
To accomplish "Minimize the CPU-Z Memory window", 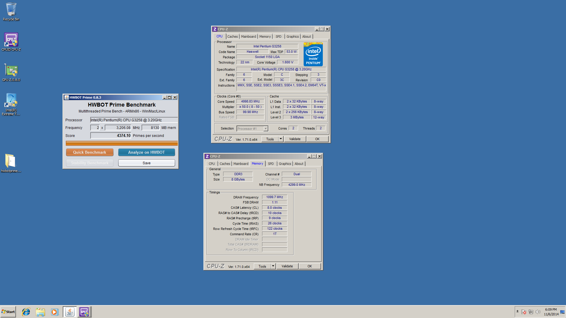I will 309,156.
